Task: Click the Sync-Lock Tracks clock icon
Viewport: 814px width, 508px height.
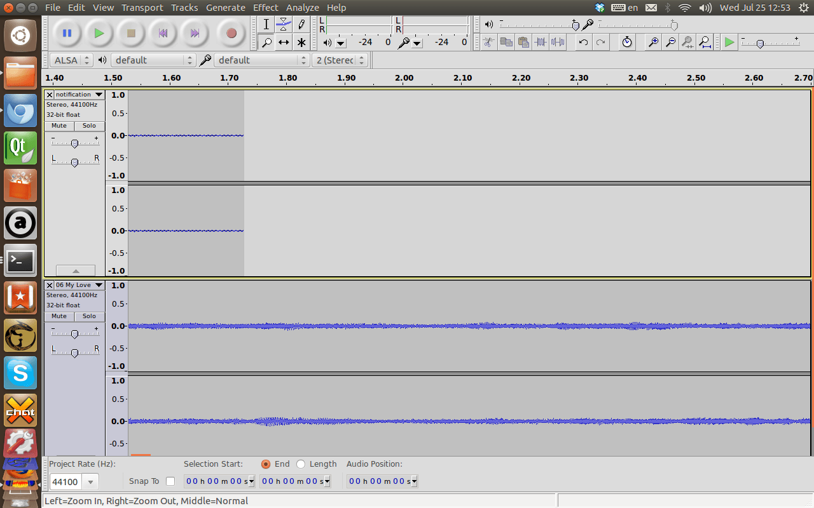Action: point(627,43)
